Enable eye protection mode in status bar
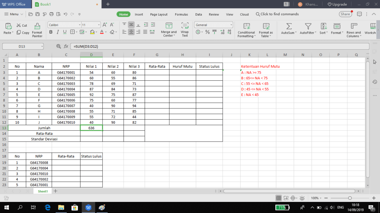 click(x=302, y=198)
